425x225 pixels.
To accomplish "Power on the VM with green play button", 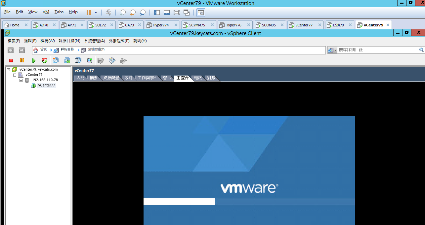I will click(x=33, y=60).
